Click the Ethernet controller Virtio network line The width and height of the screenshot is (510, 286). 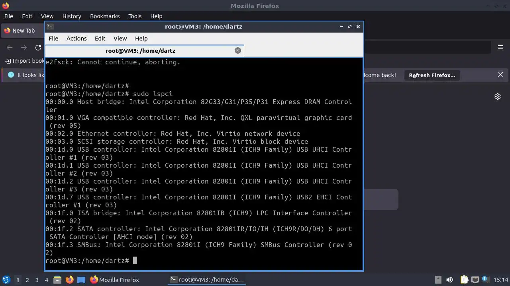(173, 133)
